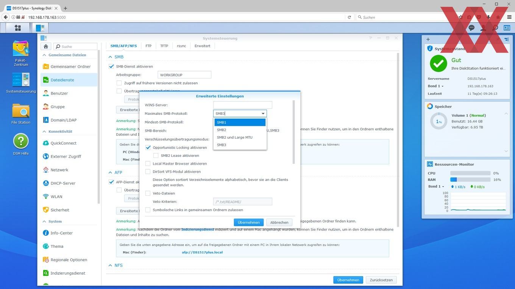Reload page in browser address bar
Image resolution: width=515 pixels, height=289 pixels.
(349, 17)
